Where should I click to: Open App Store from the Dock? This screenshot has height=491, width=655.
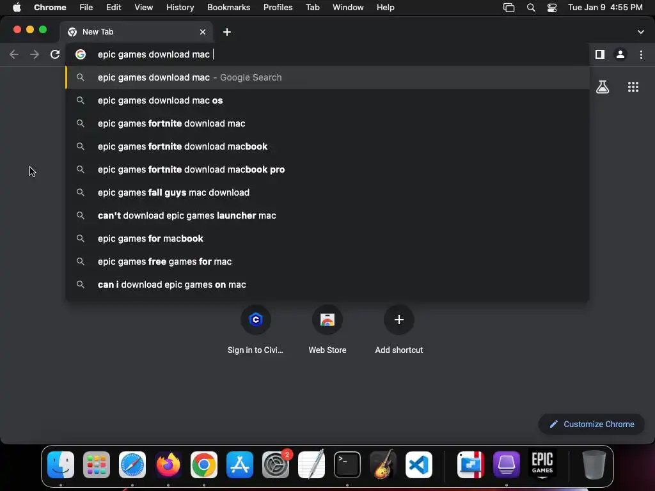[240, 465]
